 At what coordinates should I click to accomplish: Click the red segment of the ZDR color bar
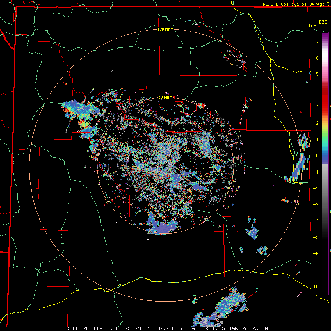coord(325,99)
